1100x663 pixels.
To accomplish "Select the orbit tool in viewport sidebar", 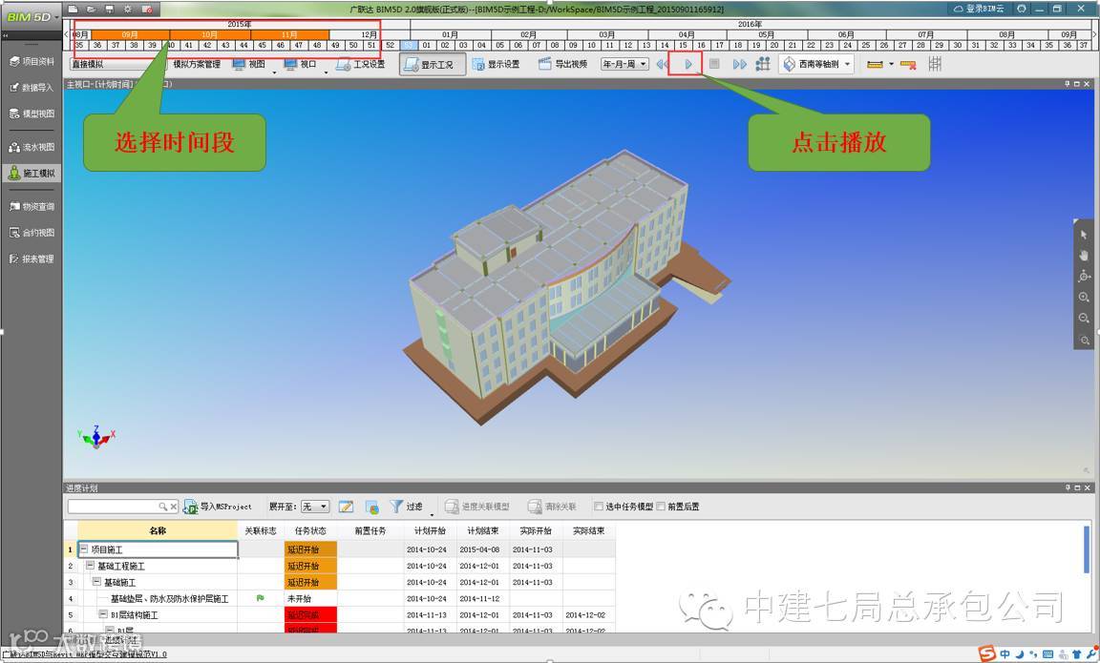I will pyautogui.click(x=1084, y=276).
